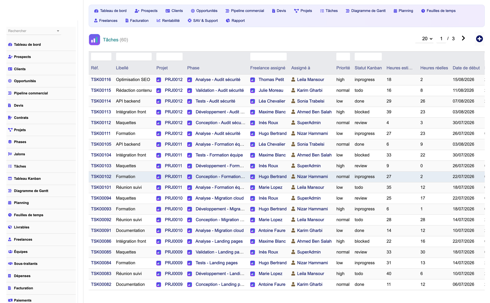This screenshot has height=303, width=490.
Task: Click the Diagramme de Gantt sidebar icon
Action: [10, 191]
